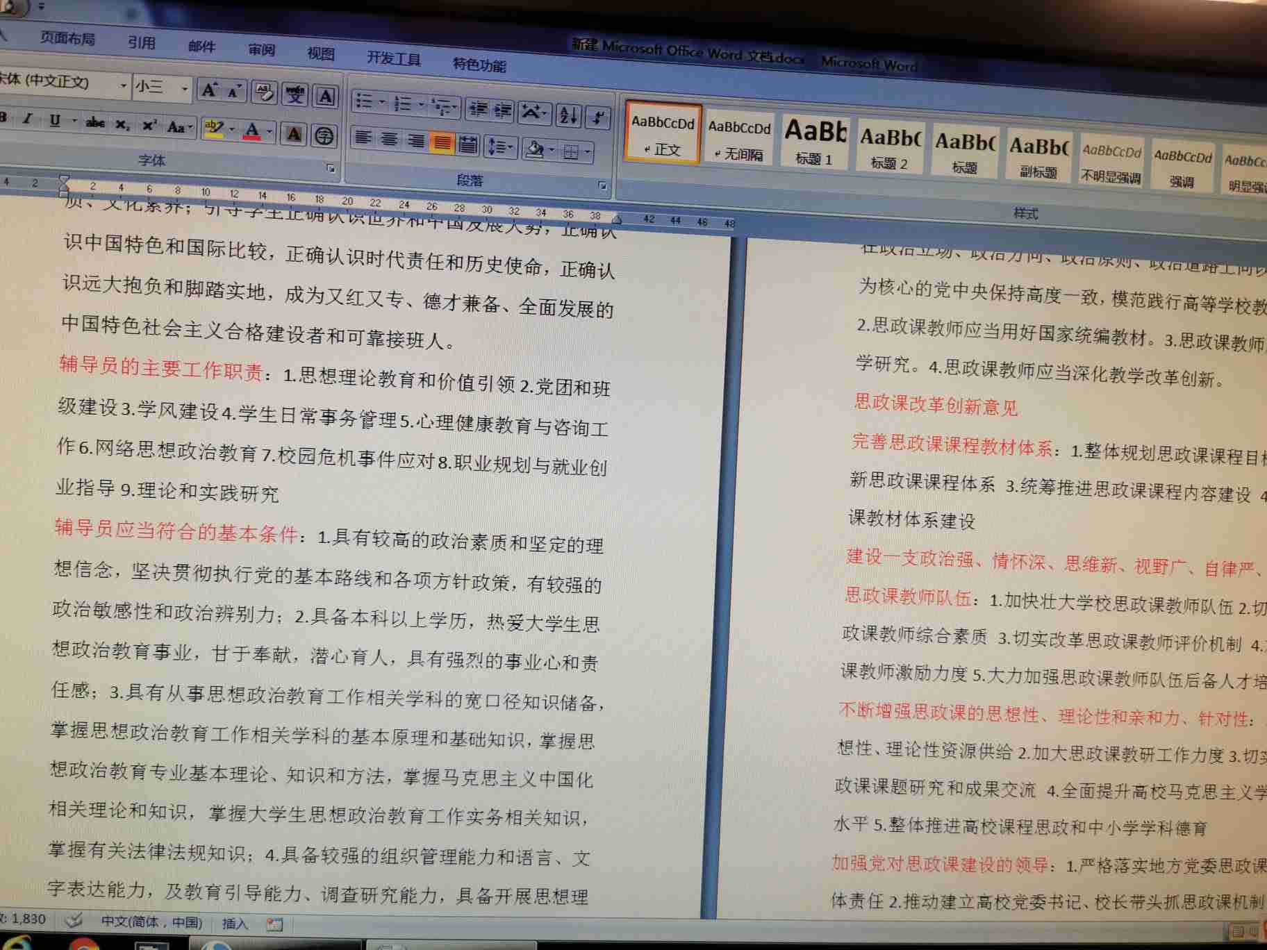Expand the line spacing dropdown
Viewport: 1267px width, 950px height.
coord(511,147)
